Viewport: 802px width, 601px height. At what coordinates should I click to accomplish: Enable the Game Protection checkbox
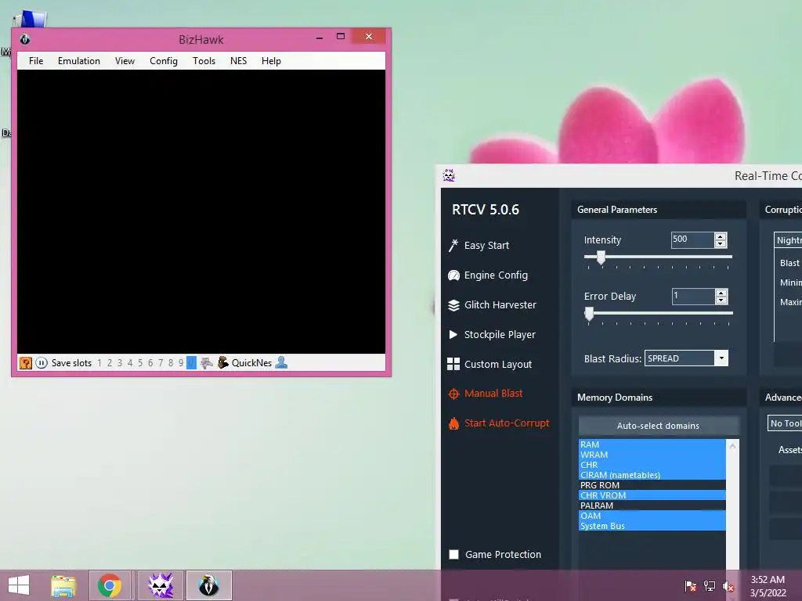pyautogui.click(x=453, y=555)
